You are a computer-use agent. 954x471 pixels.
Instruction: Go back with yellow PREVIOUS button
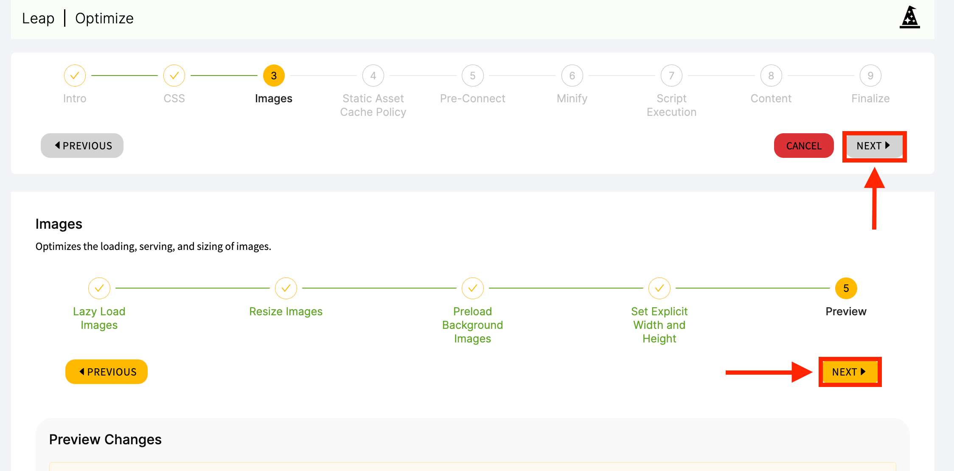coord(107,372)
